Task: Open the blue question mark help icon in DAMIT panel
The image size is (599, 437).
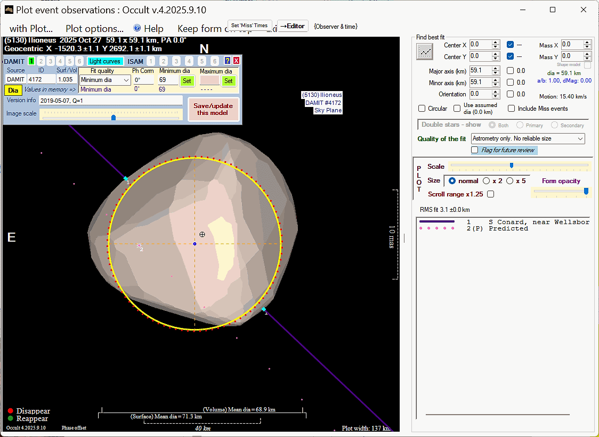Action: coord(228,61)
